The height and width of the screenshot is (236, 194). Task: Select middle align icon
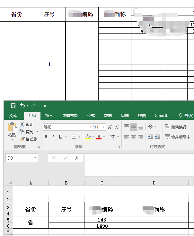134,127
